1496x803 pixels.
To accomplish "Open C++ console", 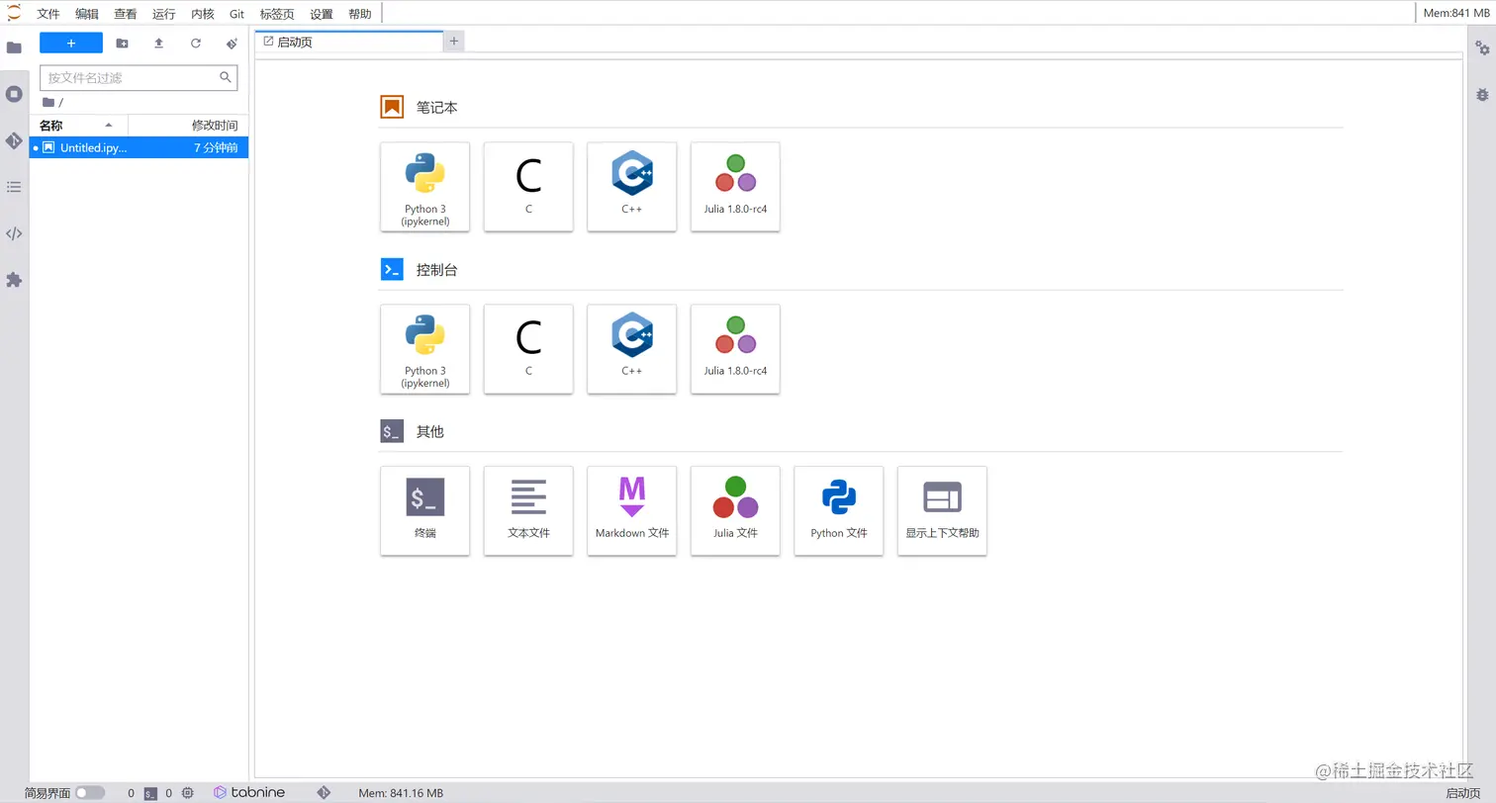I will [x=632, y=349].
